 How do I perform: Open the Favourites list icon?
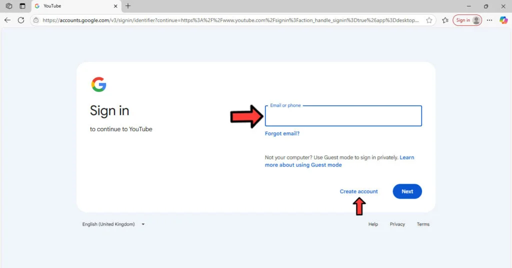point(445,20)
